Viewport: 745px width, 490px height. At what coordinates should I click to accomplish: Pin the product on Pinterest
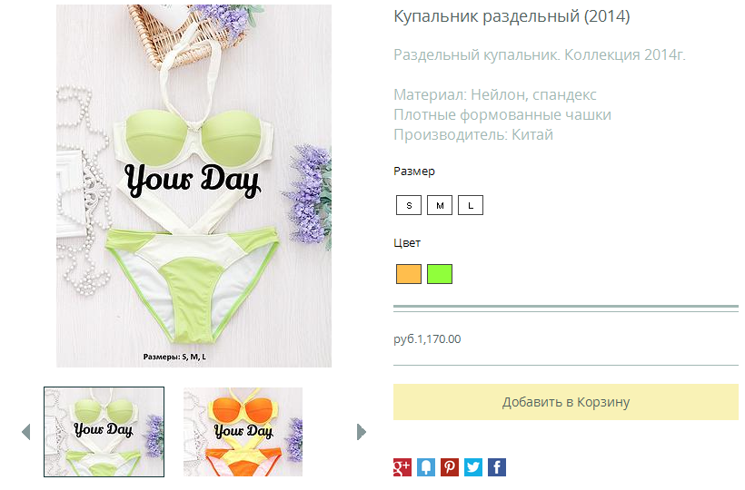coord(450,467)
